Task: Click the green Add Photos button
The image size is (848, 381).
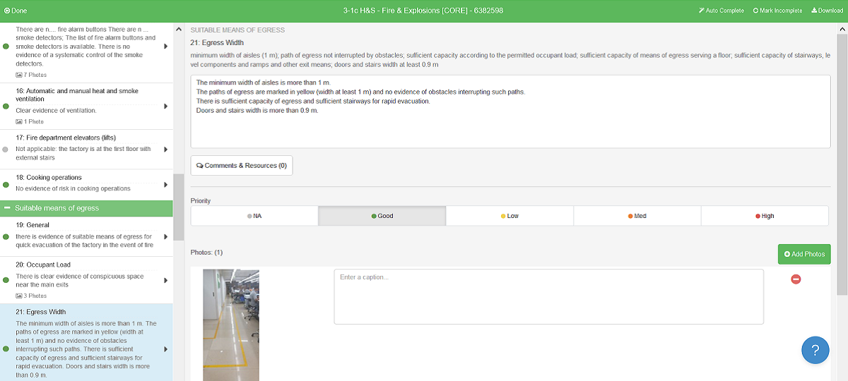Action: click(x=804, y=254)
